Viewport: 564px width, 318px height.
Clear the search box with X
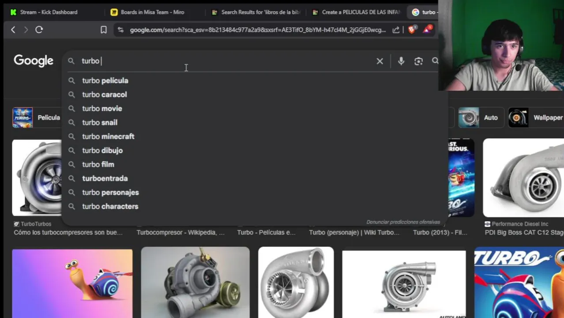click(x=380, y=61)
